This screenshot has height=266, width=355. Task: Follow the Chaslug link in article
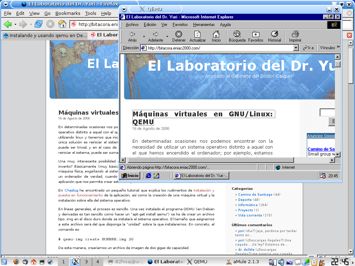pyautogui.click(x=71, y=190)
